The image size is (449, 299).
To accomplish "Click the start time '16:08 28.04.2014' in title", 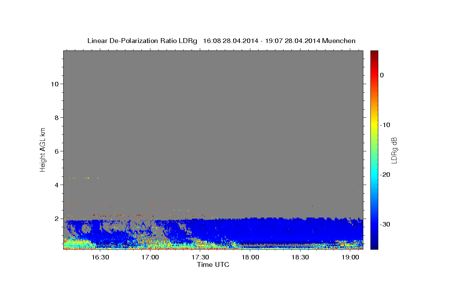I will point(230,41).
